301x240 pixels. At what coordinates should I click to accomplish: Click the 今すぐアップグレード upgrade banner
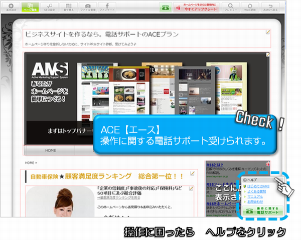[x=196, y=7]
